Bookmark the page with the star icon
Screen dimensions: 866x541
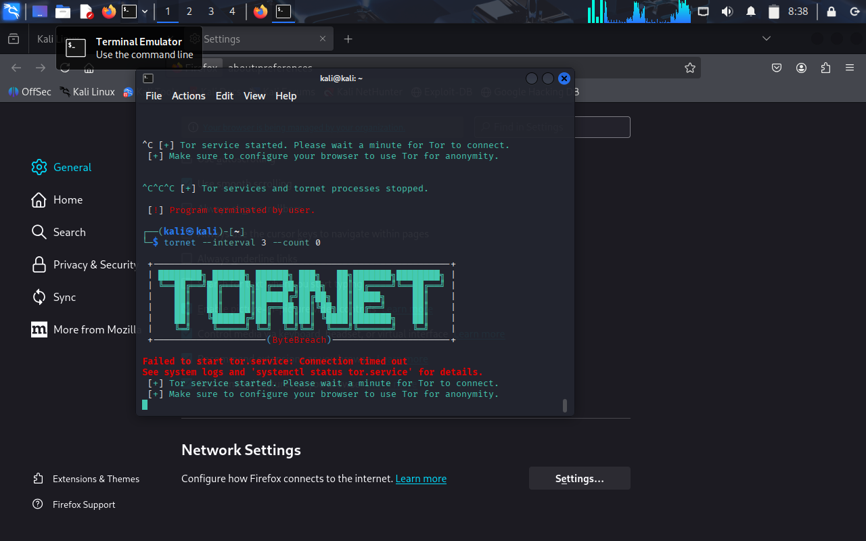coord(689,68)
